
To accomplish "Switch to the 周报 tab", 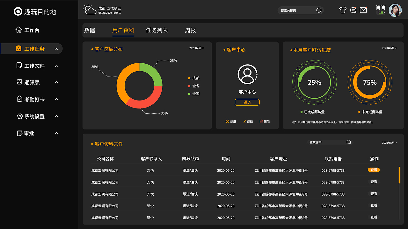I will click(x=190, y=31).
